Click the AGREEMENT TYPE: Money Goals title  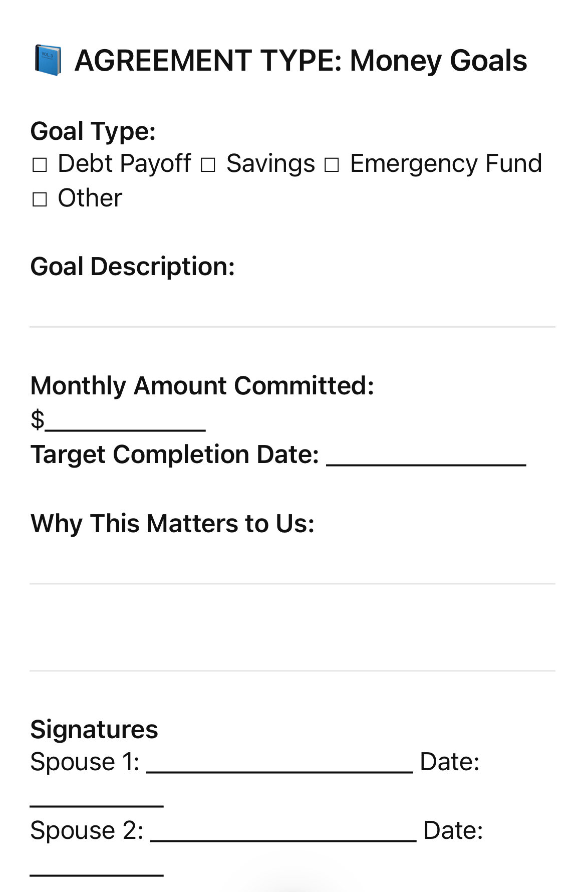(301, 61)
